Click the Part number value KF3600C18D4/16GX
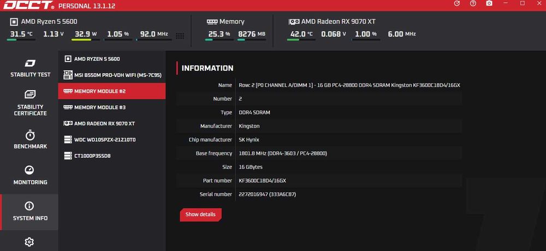 (263, 181)
